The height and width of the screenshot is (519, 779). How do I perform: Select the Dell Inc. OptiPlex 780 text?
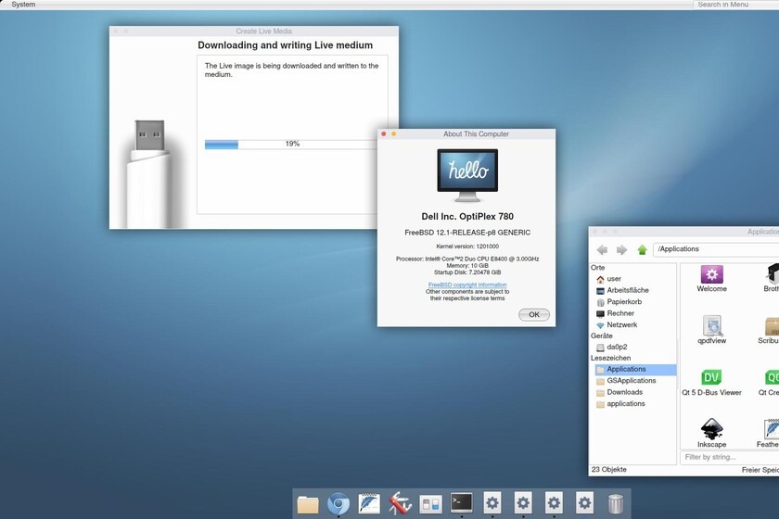467,217
